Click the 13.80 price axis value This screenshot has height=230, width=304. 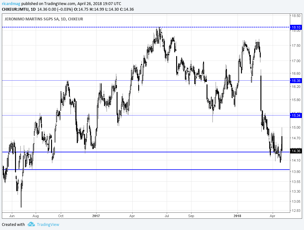(x=296, y=171)
